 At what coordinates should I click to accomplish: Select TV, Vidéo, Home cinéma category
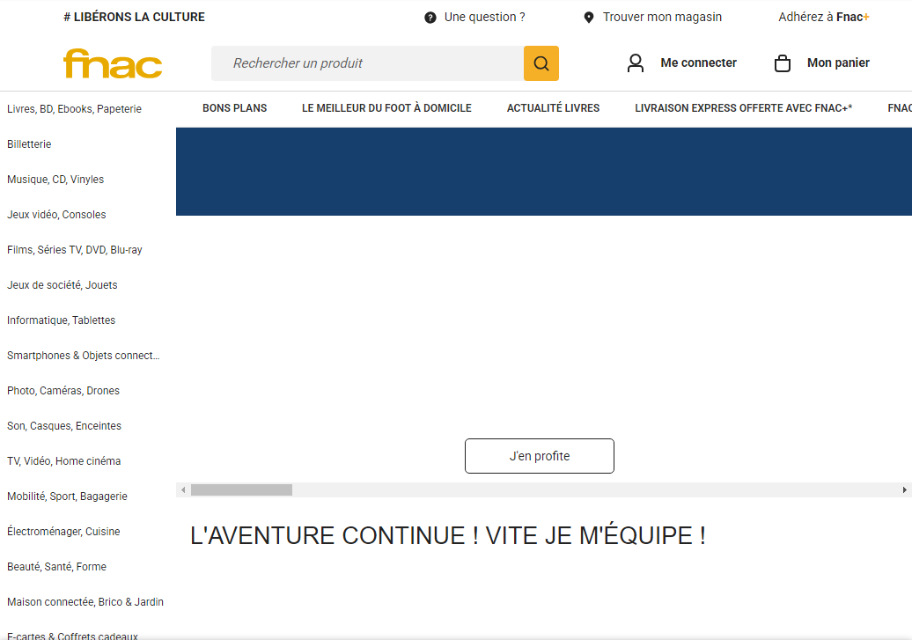pyautogui.click(x=64, y=460)
